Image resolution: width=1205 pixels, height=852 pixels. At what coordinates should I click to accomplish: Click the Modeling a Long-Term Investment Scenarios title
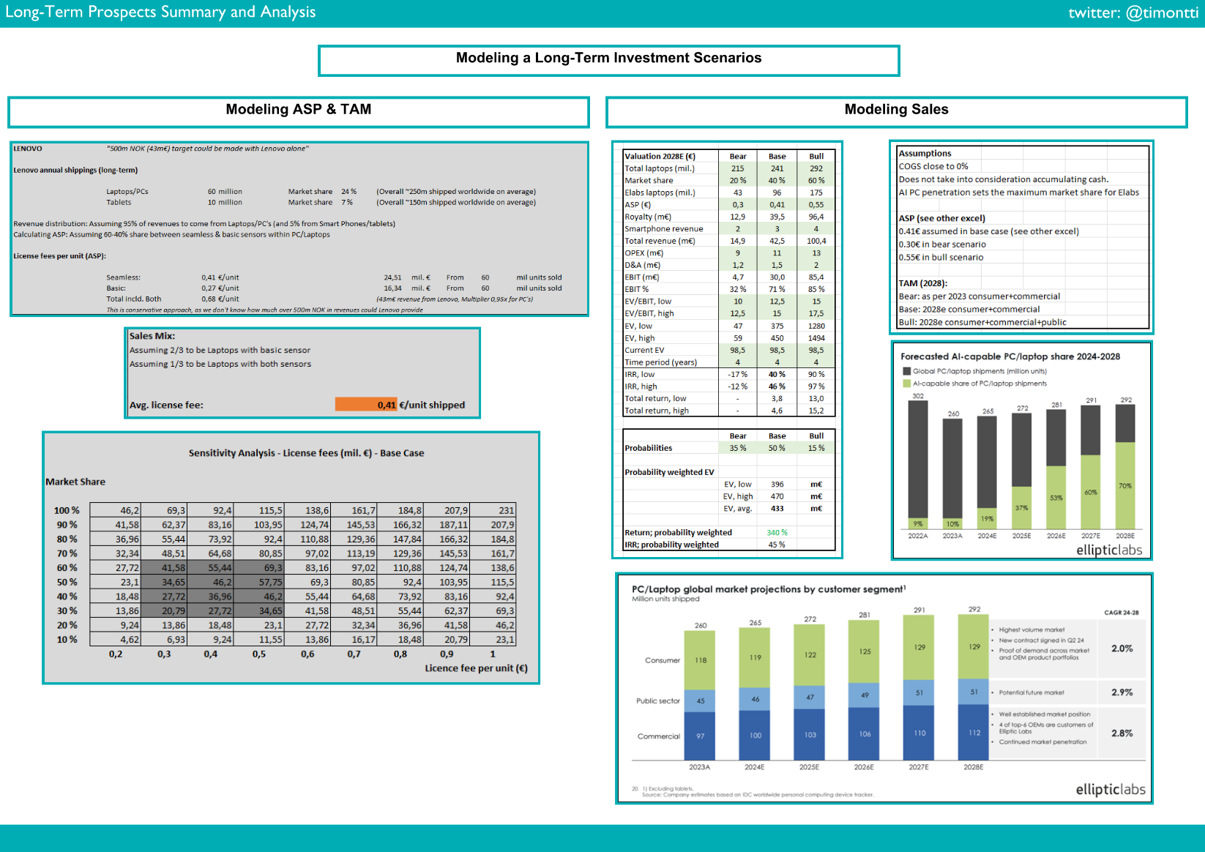(608, 59)
